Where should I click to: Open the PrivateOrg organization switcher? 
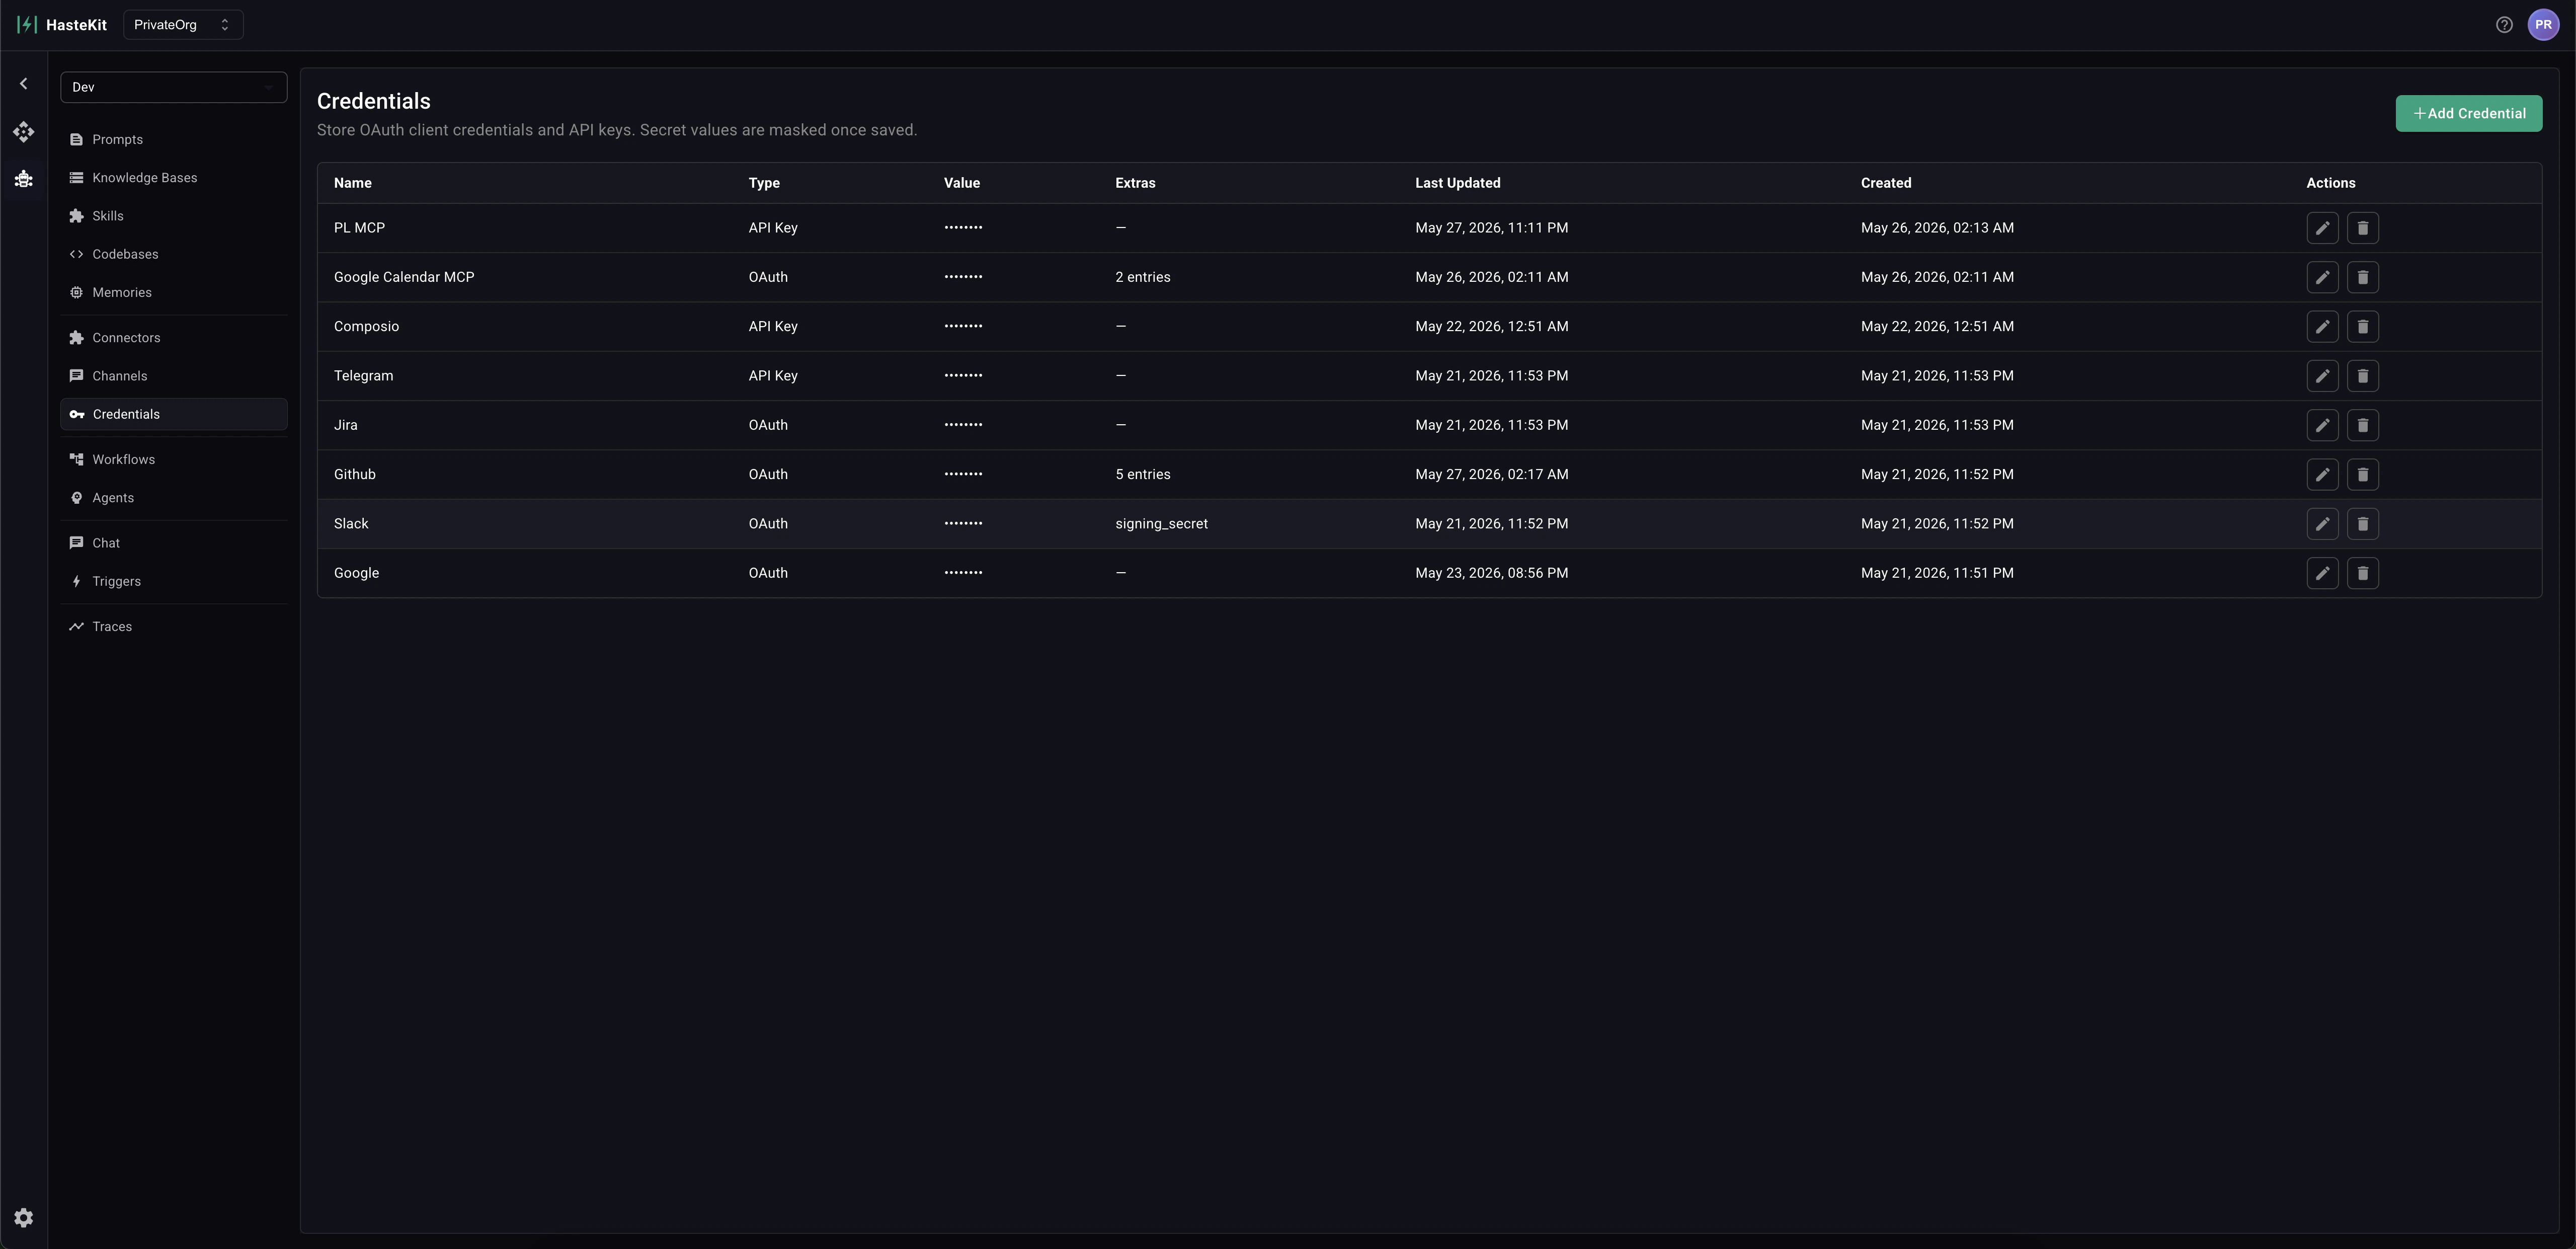pos(183,25)
